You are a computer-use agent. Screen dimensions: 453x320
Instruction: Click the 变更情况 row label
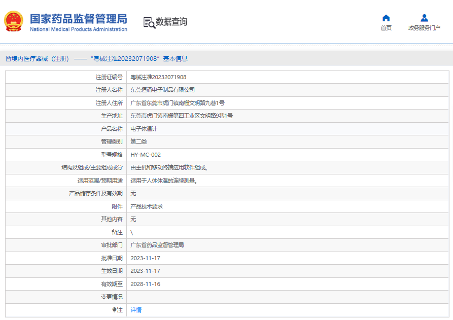112,297
